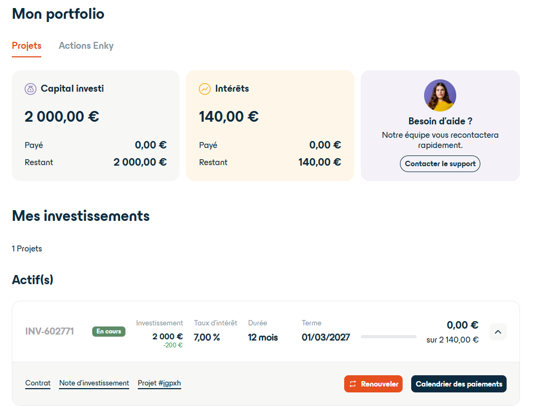Screen dimensions: 542x416
Task: Select the refresh icon inside Renouveler button
Action: 354,384
